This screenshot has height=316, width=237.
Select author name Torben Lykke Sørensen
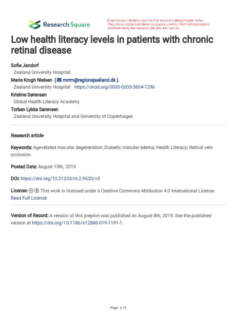34,109
